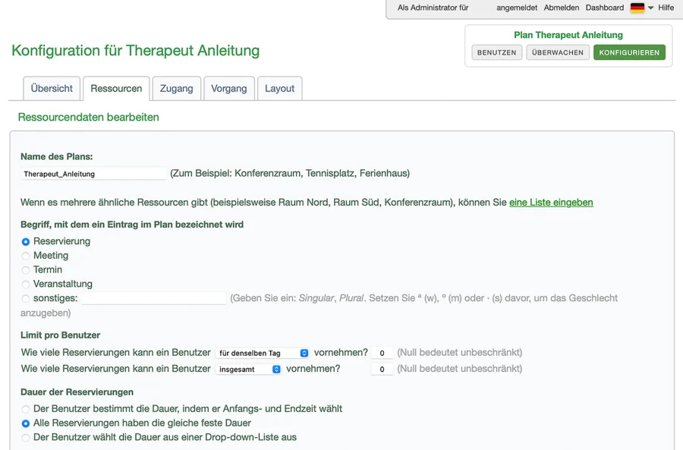Image resolution: width=683 pixels, height=450 pixels.
Task: Select 'Alle Reservierungen haben die gleiche feste Dauer'
Action: coord(26,423)
